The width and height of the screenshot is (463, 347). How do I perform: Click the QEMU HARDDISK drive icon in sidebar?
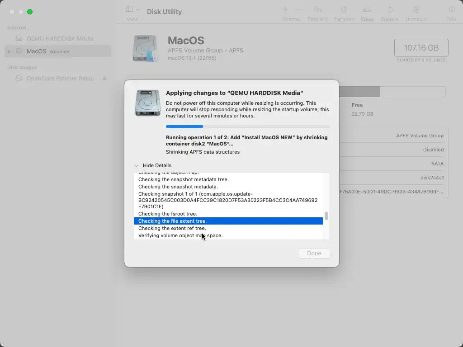tap(19, 38)
